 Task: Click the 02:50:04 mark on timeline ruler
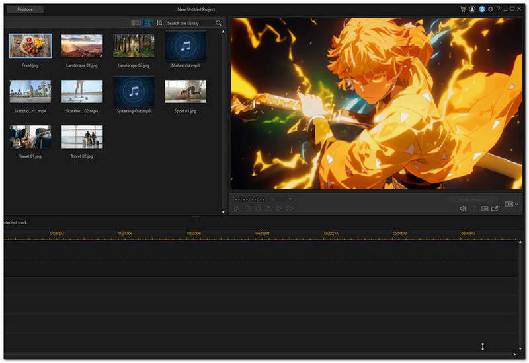[125, 234]
